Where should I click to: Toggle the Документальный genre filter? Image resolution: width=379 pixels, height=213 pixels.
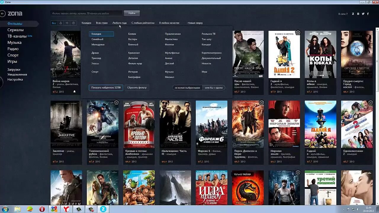click(x=211, y=58)
